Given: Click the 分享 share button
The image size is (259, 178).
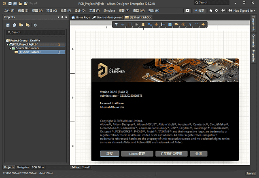Looking at the screenshot, I should pos(200,11).
